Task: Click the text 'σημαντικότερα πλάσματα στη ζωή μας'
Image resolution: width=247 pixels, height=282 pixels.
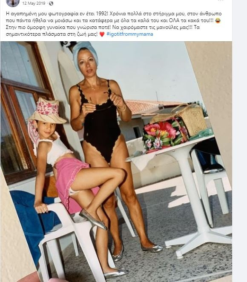Action: click(x=52, y=34)
